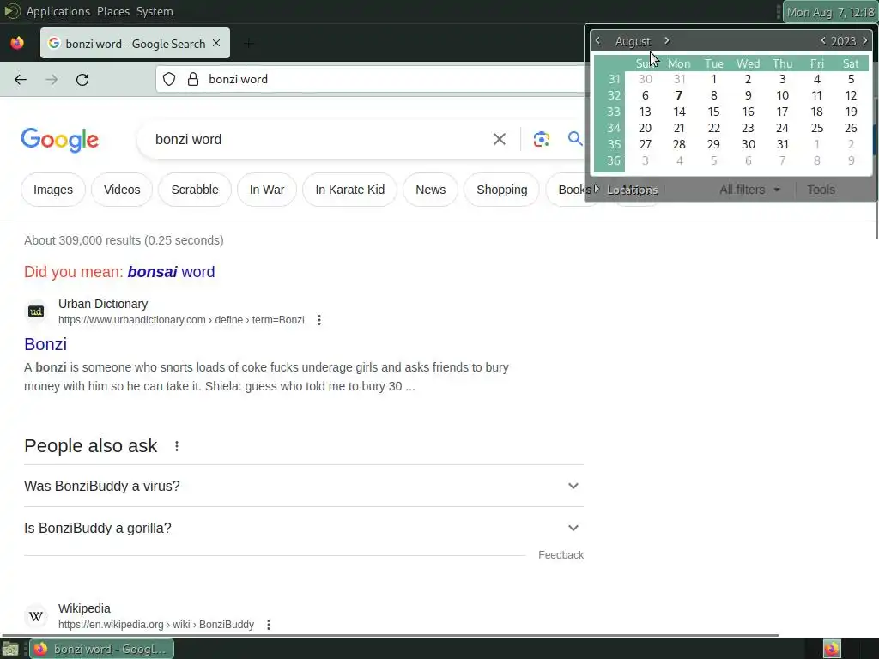Image resolution: width=879 pixels, height=659 pixels.
Task: Filter results by News
Action: pos(431,190)
